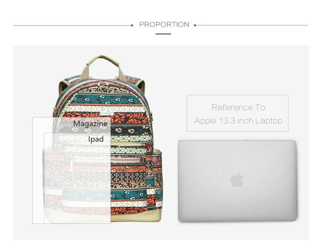This screenshot has height=251, width=324.
Task: Click the translucent Magazine size rectangle
Action: [72, 170]
